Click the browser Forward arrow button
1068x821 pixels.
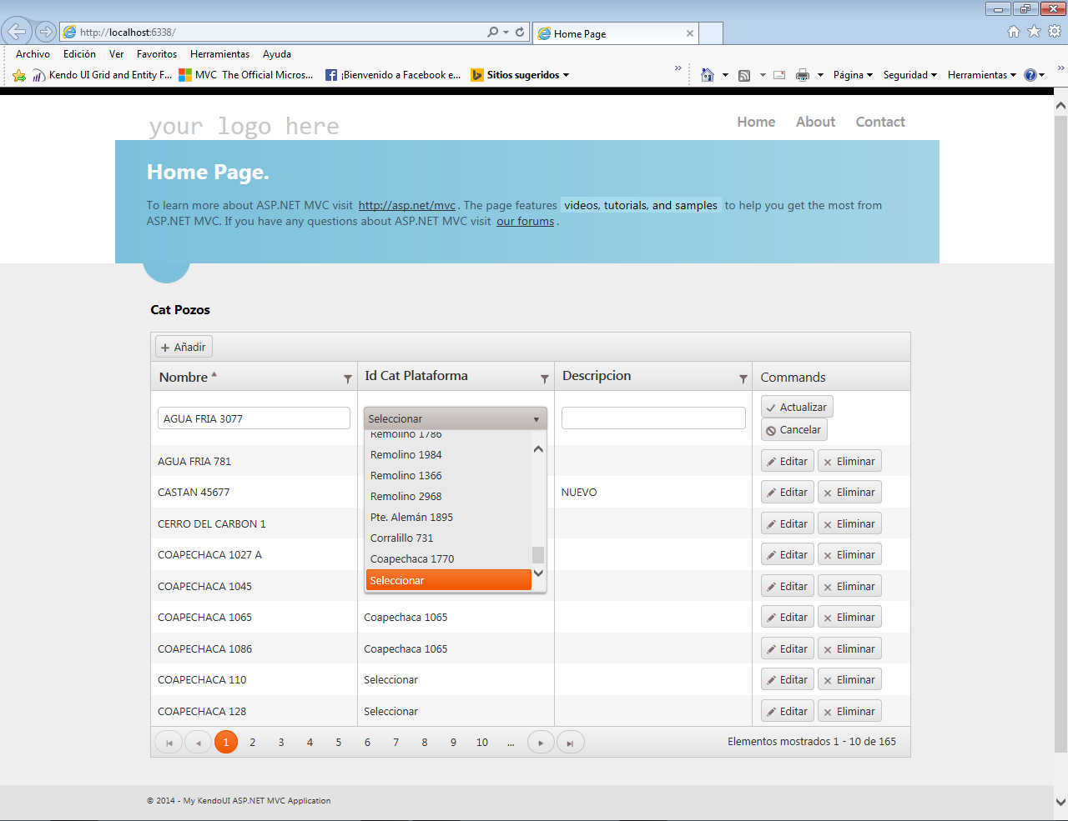coord(46,32)
